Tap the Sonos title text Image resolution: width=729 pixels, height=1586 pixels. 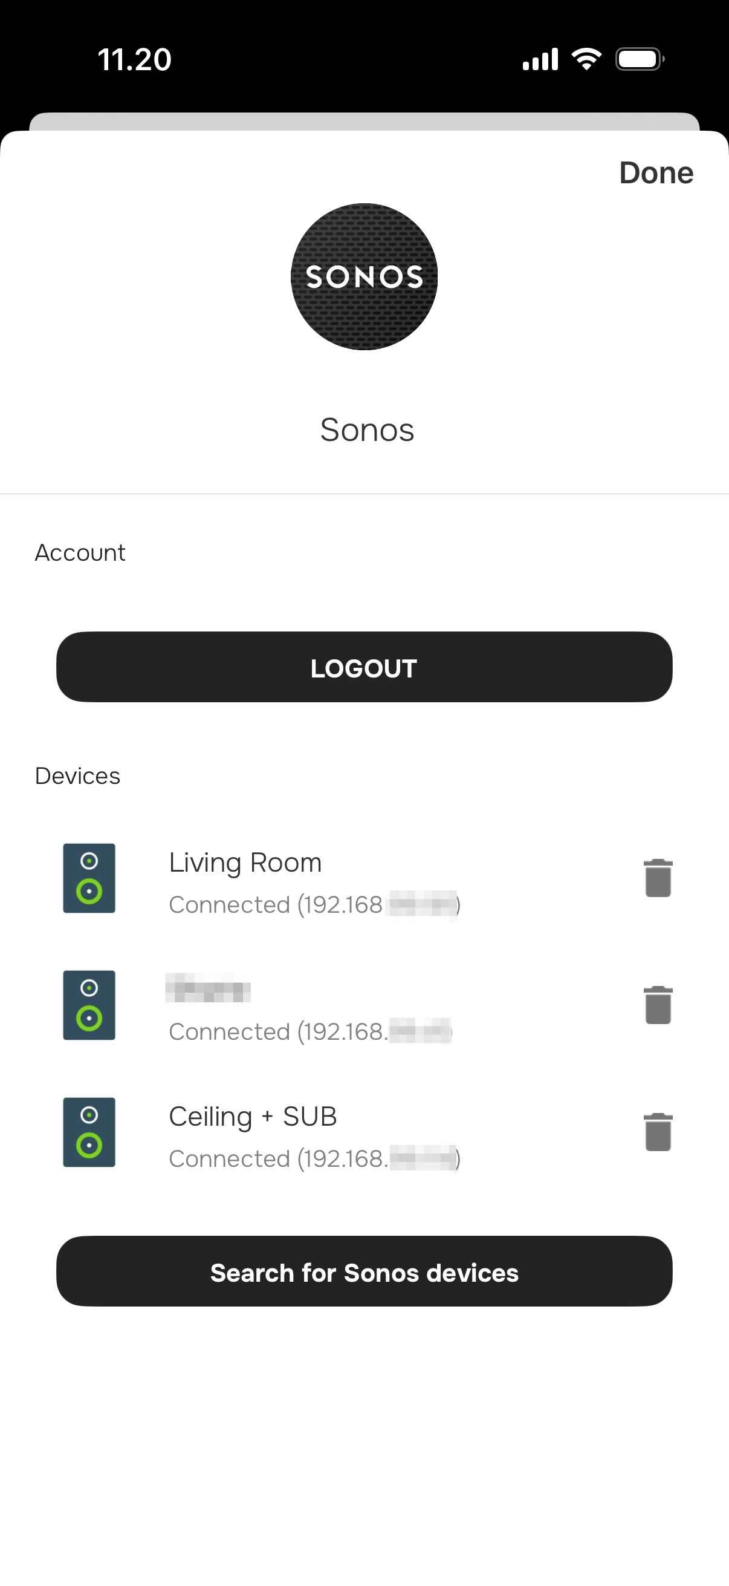pyautogui.click(x=367, y=429)
